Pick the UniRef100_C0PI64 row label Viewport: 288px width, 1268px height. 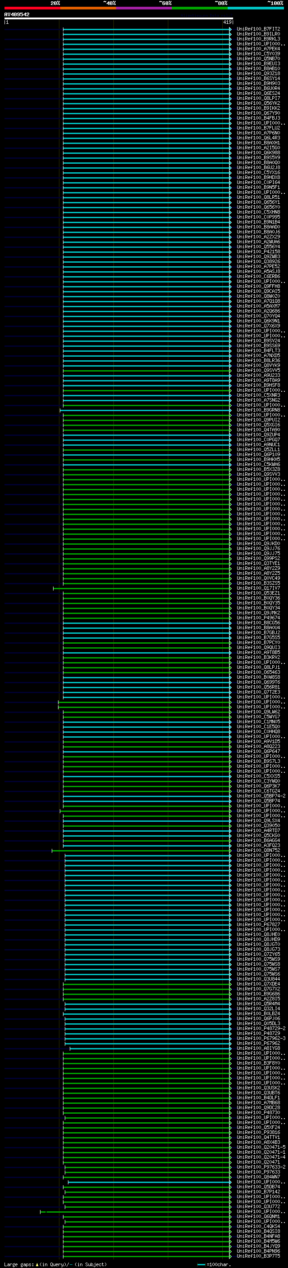258,182
